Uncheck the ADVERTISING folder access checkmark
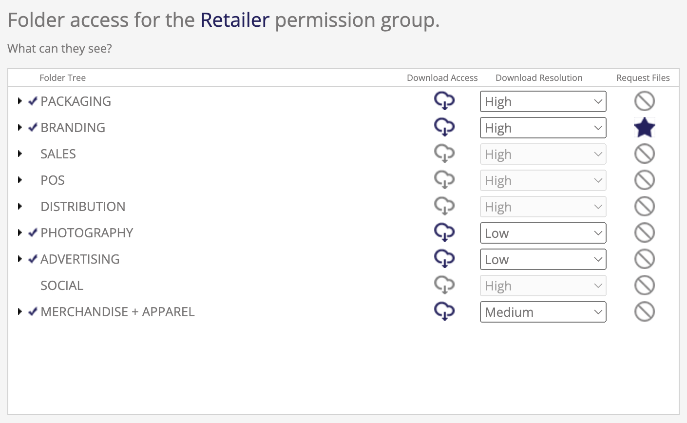 click(33, 259)
